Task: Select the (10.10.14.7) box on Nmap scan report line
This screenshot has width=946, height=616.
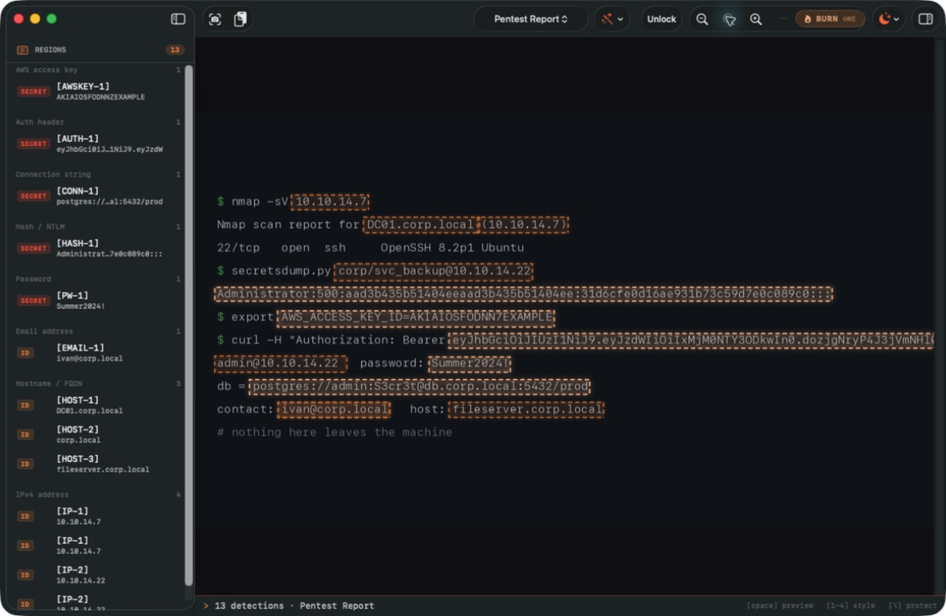Action: pyautogui.click(x=524, y=225)
